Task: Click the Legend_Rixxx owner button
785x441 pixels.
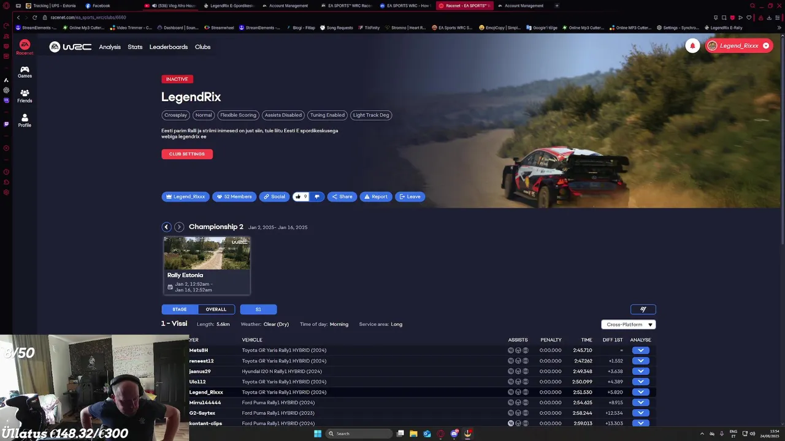Action: coord(185,197)
